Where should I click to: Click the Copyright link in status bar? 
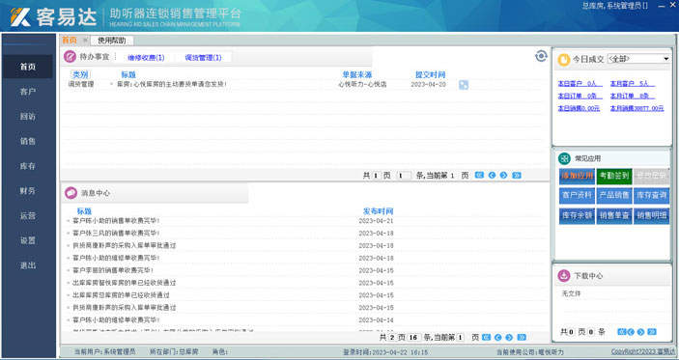pyautogui.click(x=642, y=351)
